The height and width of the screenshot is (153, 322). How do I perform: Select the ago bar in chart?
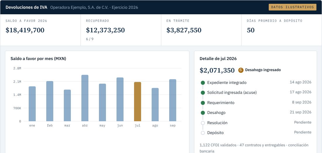[155, 105]
